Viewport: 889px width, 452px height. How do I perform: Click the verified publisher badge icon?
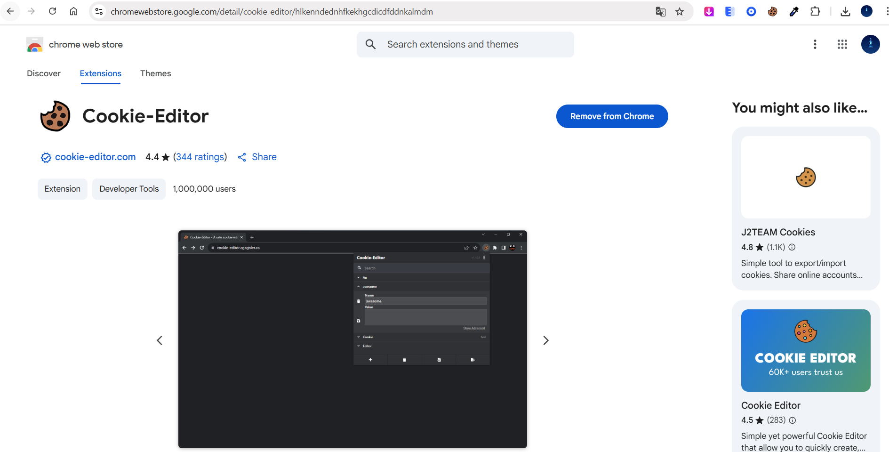46,158
